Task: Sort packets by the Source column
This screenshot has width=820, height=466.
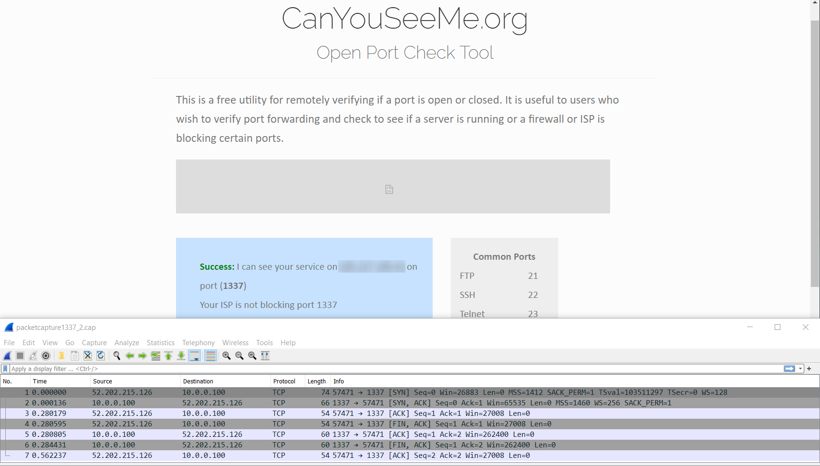Action: [x=135, y=381]
